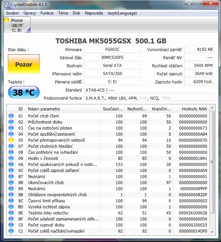The image size is (221, 242).
Task: Click the Současn... column header
Action: pyautogui.click(x=113, y=109)
